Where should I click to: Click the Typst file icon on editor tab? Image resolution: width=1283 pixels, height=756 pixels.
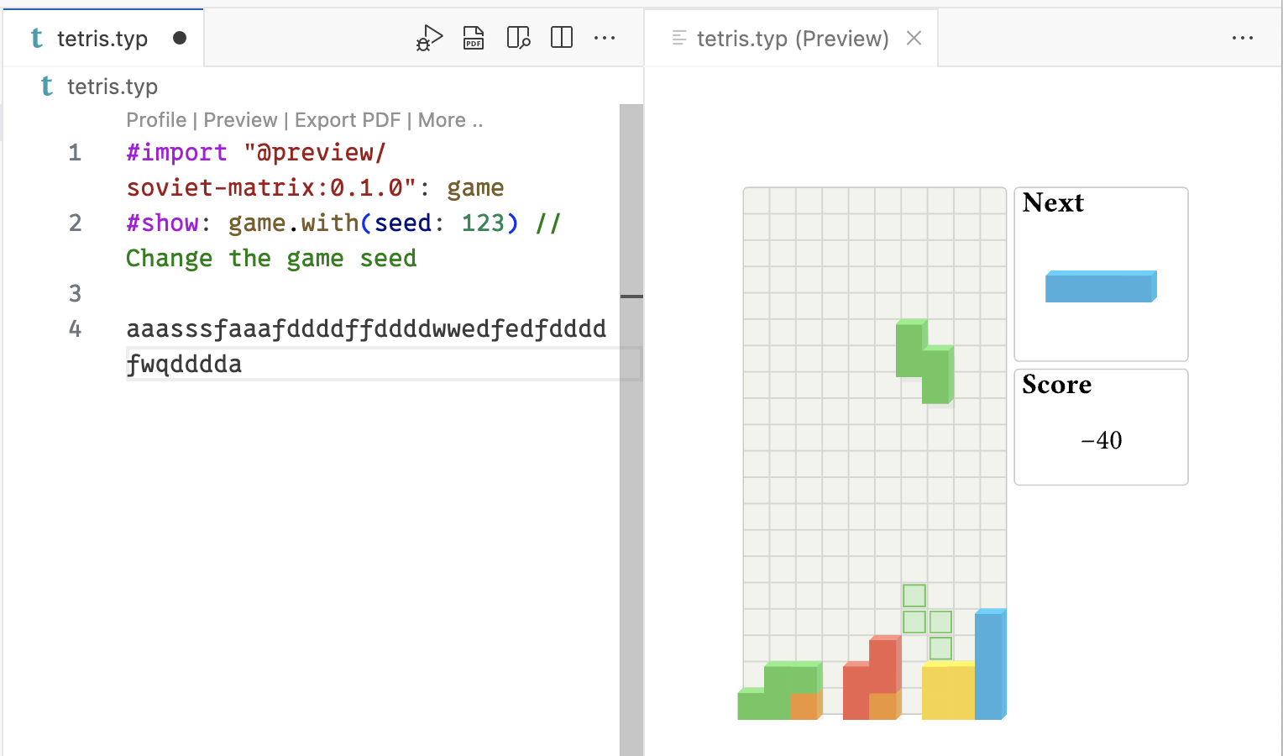coord(37,38)
